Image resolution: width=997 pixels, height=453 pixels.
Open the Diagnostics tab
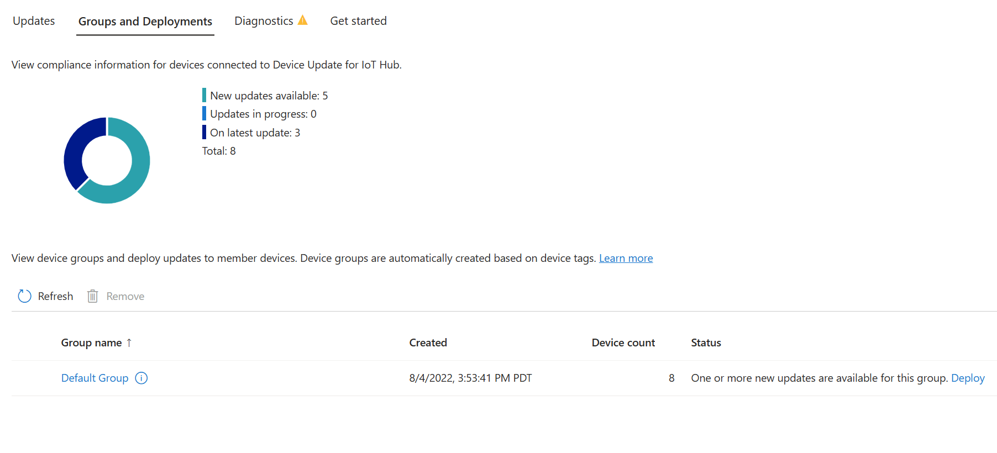click(x=264, y=21)
